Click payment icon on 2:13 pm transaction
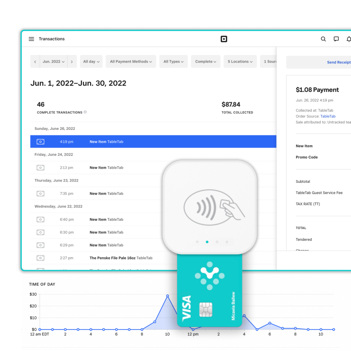The image size is (351, 351). (40, 168)
